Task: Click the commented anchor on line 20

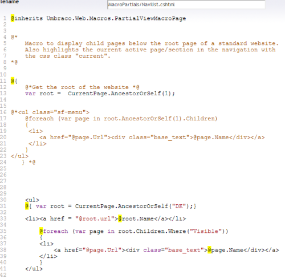Action: (x=152, y=138)
